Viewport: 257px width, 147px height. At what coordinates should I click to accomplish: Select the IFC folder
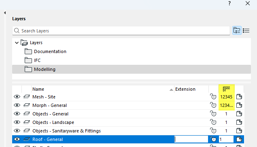[37, 60]
